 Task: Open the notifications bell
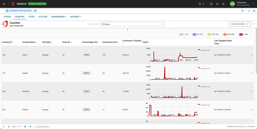[217, 4]
